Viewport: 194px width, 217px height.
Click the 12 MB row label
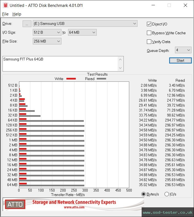[x=12, y=160]
